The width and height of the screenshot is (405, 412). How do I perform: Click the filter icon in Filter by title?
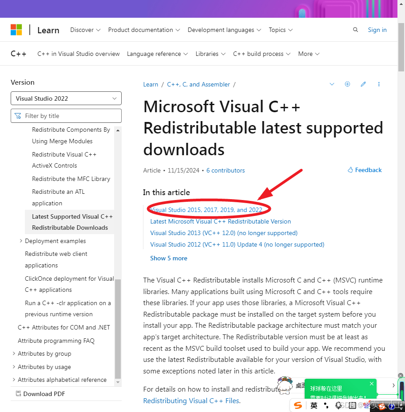coord(18,116)
